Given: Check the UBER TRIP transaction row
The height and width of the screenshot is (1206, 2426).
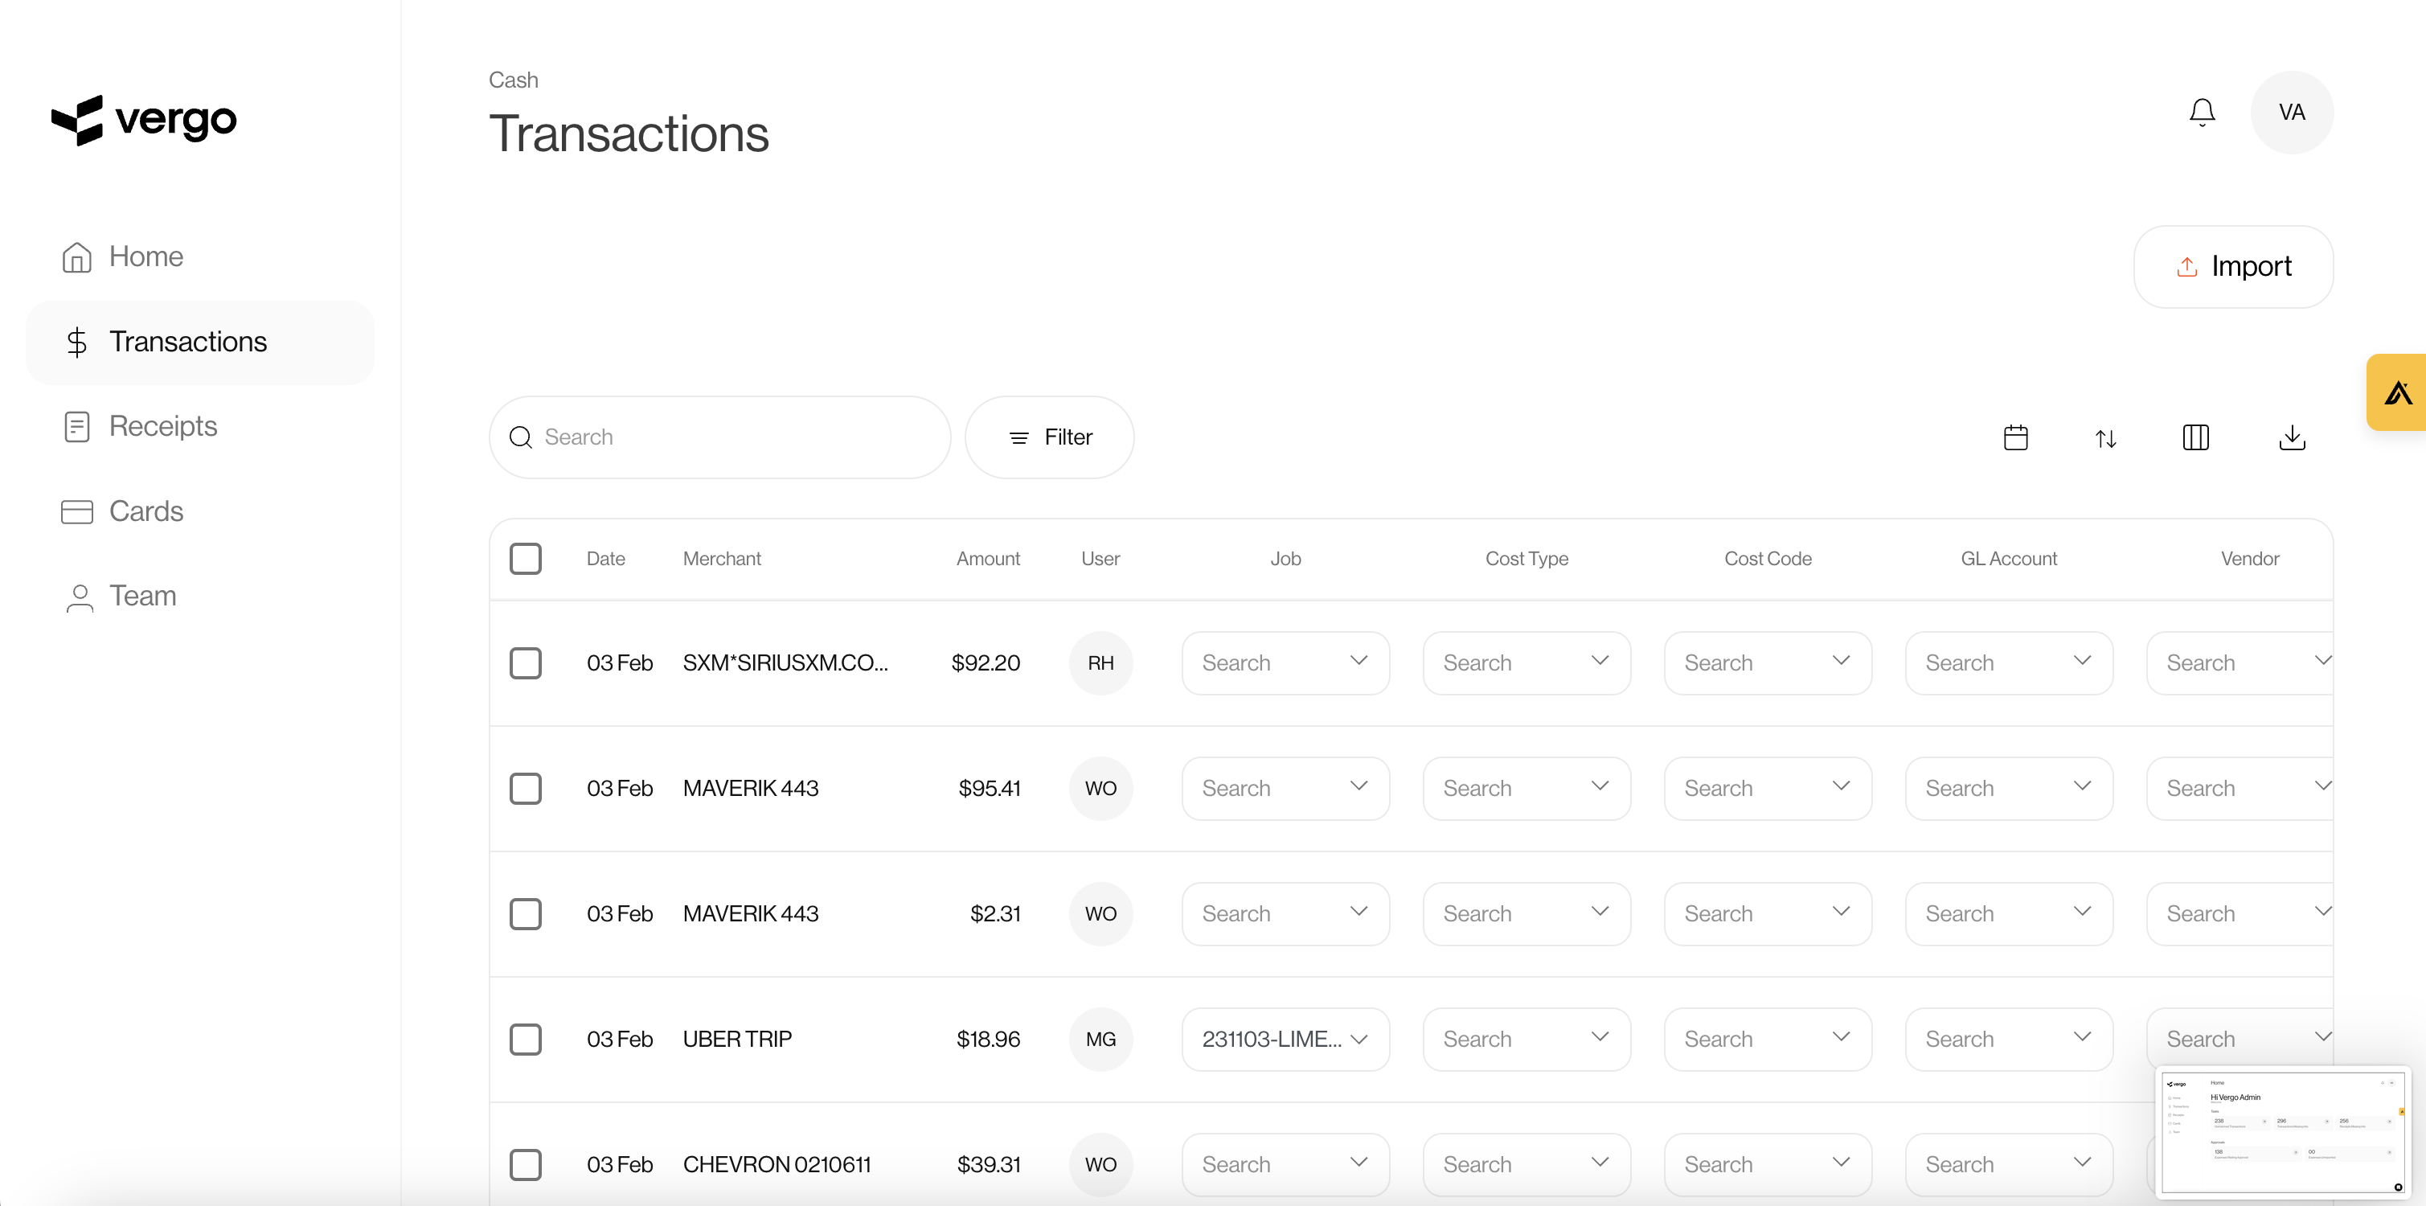Looking at the screenshot, I should [527, 1040].
